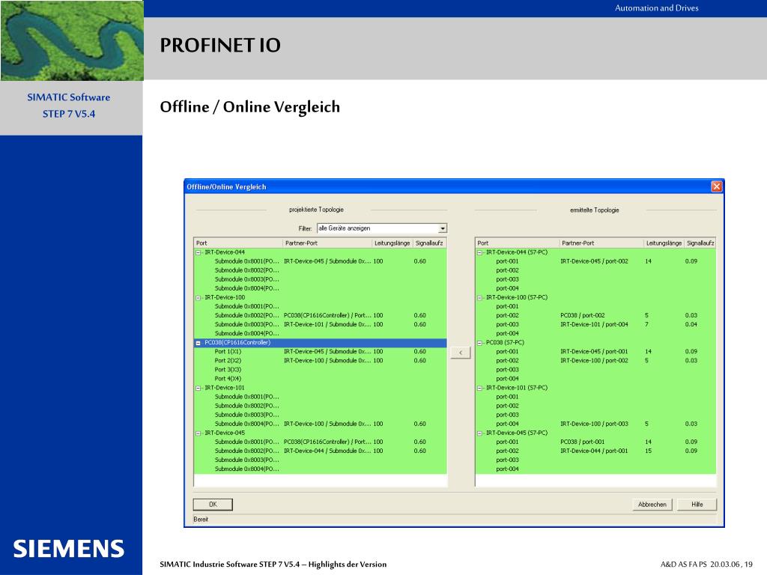Screen dimensions: 767x575
Task: Collapse IRT-Device-100 in projected topology
Action: tap(198, 297)
